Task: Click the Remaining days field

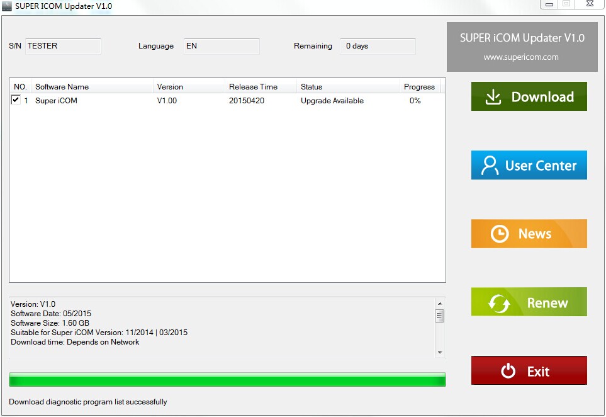Action: (378, 46)
